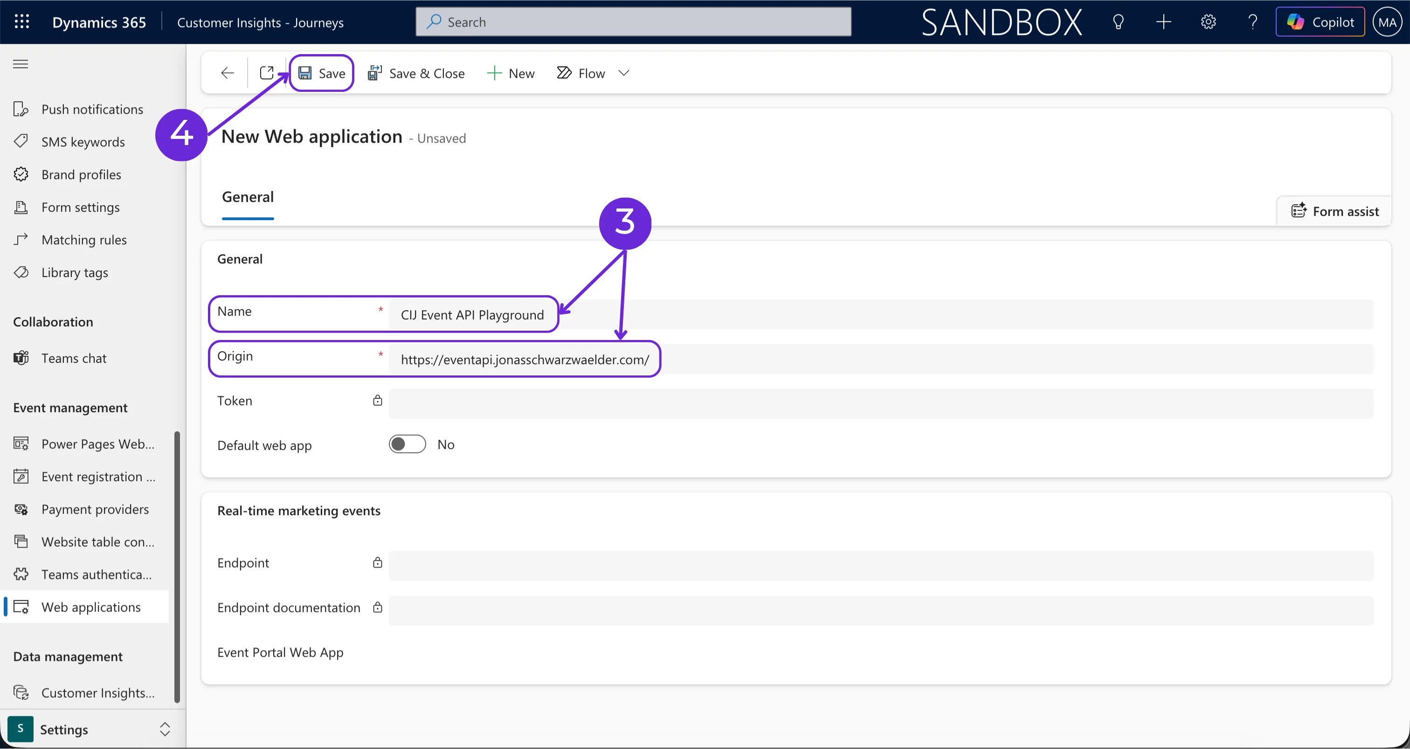Click the locked Endpoint field
1410x749 pixels.
tap(881, 566)
